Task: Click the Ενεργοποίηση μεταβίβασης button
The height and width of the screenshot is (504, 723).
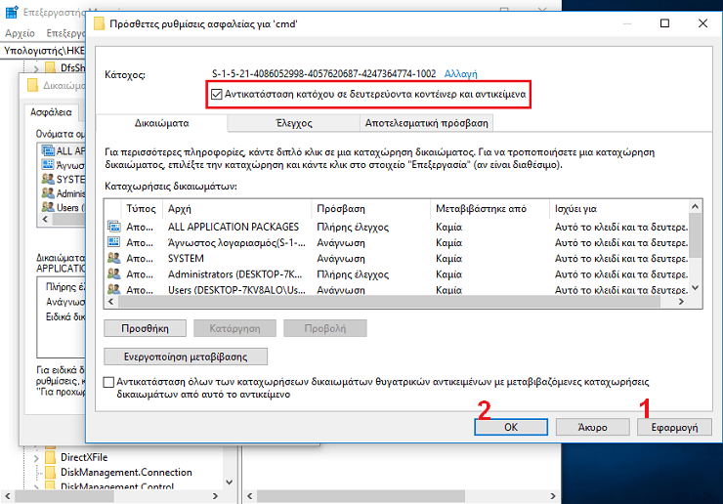Action: pos(185,357)
